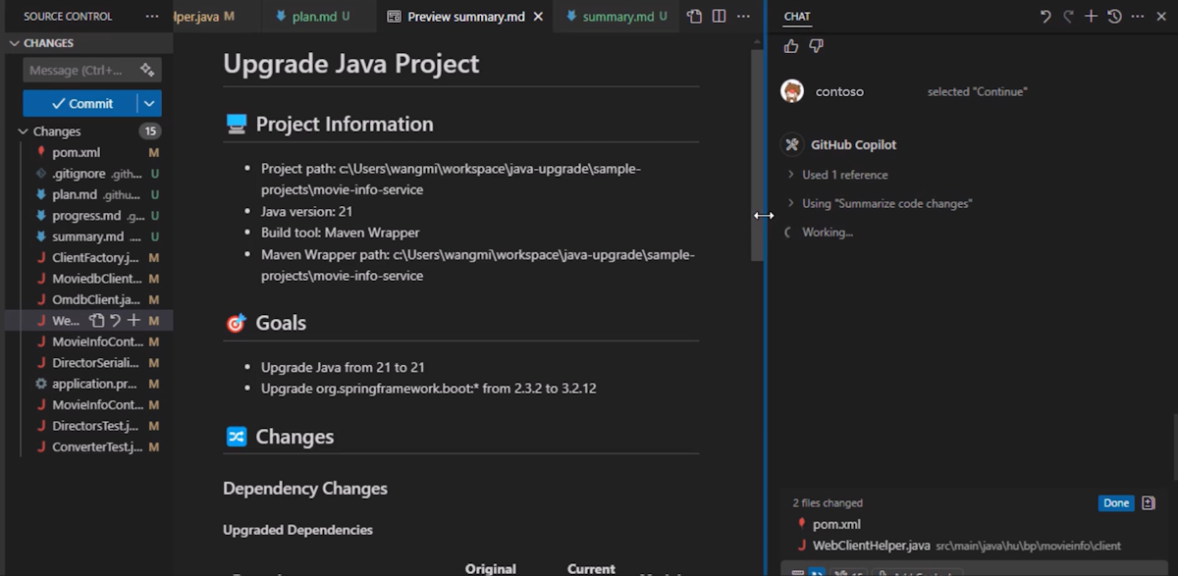This screenshot has width=1178, height=576.
Task: Open chat history clock icon
Action: click(x=1114, y=17)
